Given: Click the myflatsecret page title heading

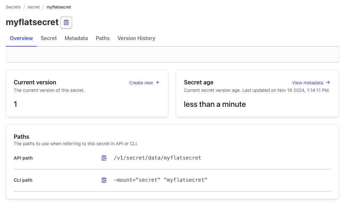Looking at the screenshot, I should point(32,22).
